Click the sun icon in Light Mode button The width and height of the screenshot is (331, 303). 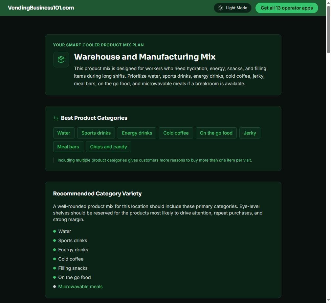tap(221, 8)
